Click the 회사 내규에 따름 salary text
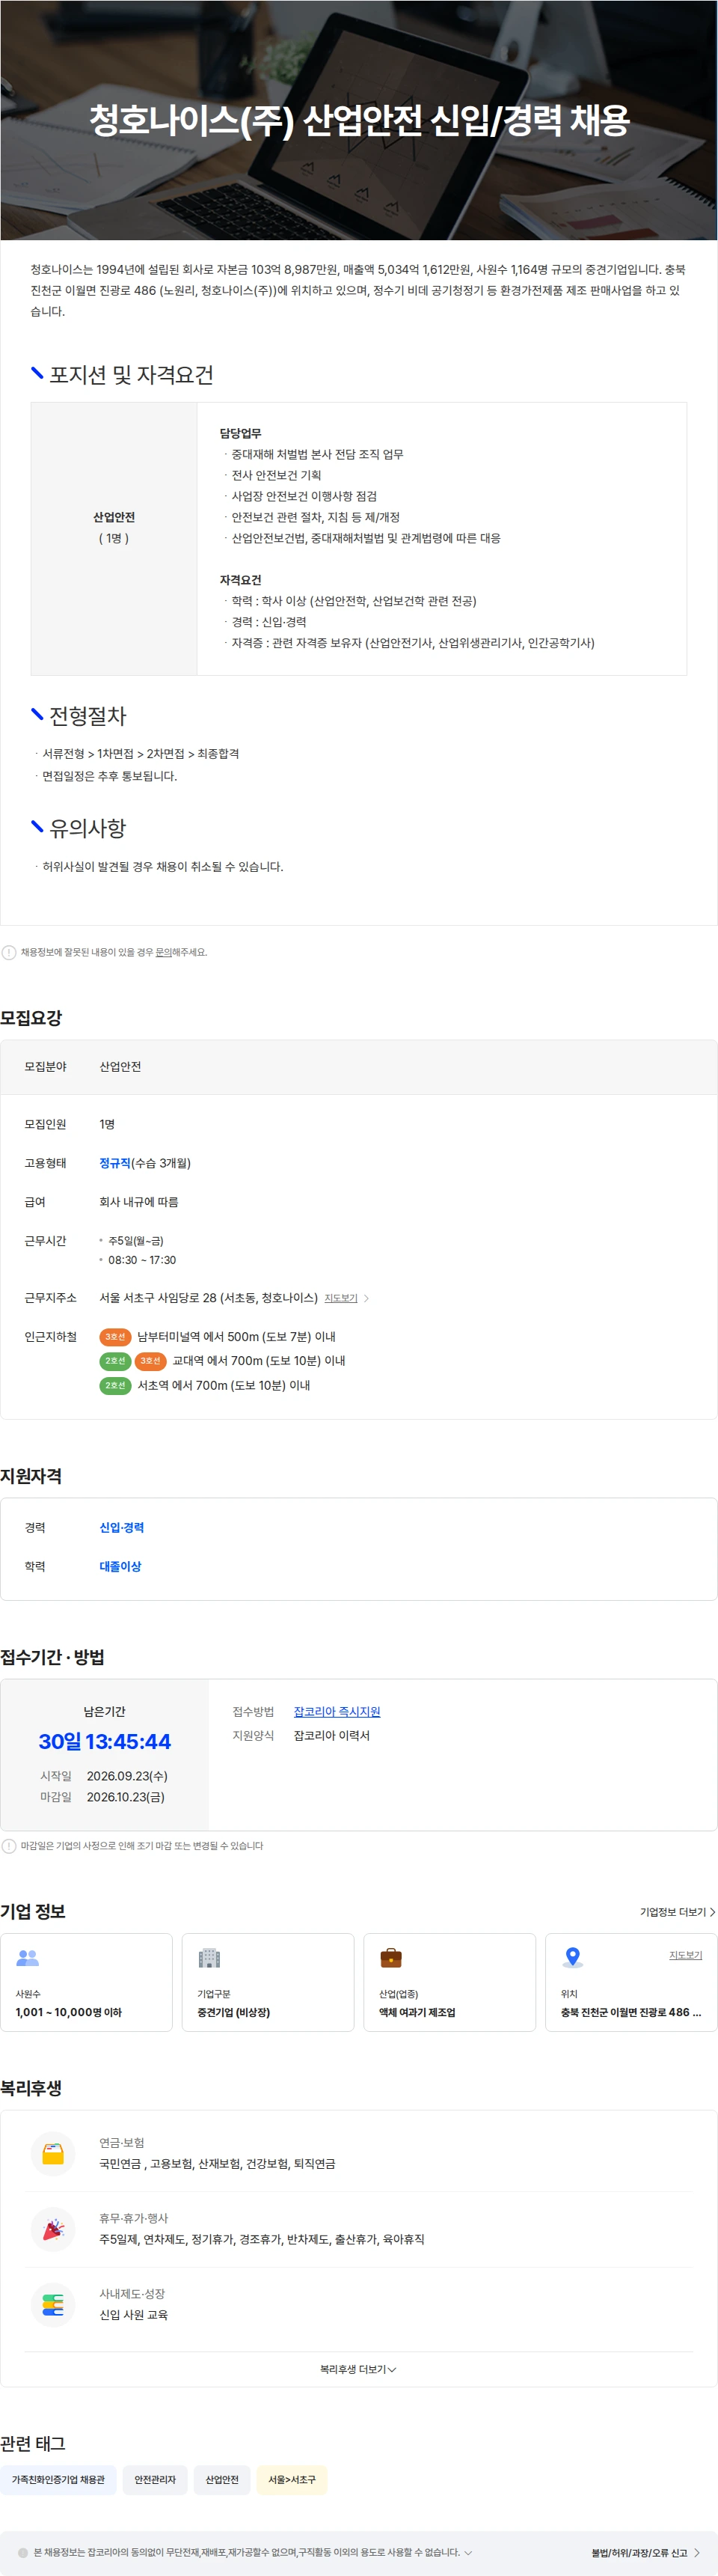Image resolution: width=718 pixels, height=2576 pixels. (x=139, y=1202)
